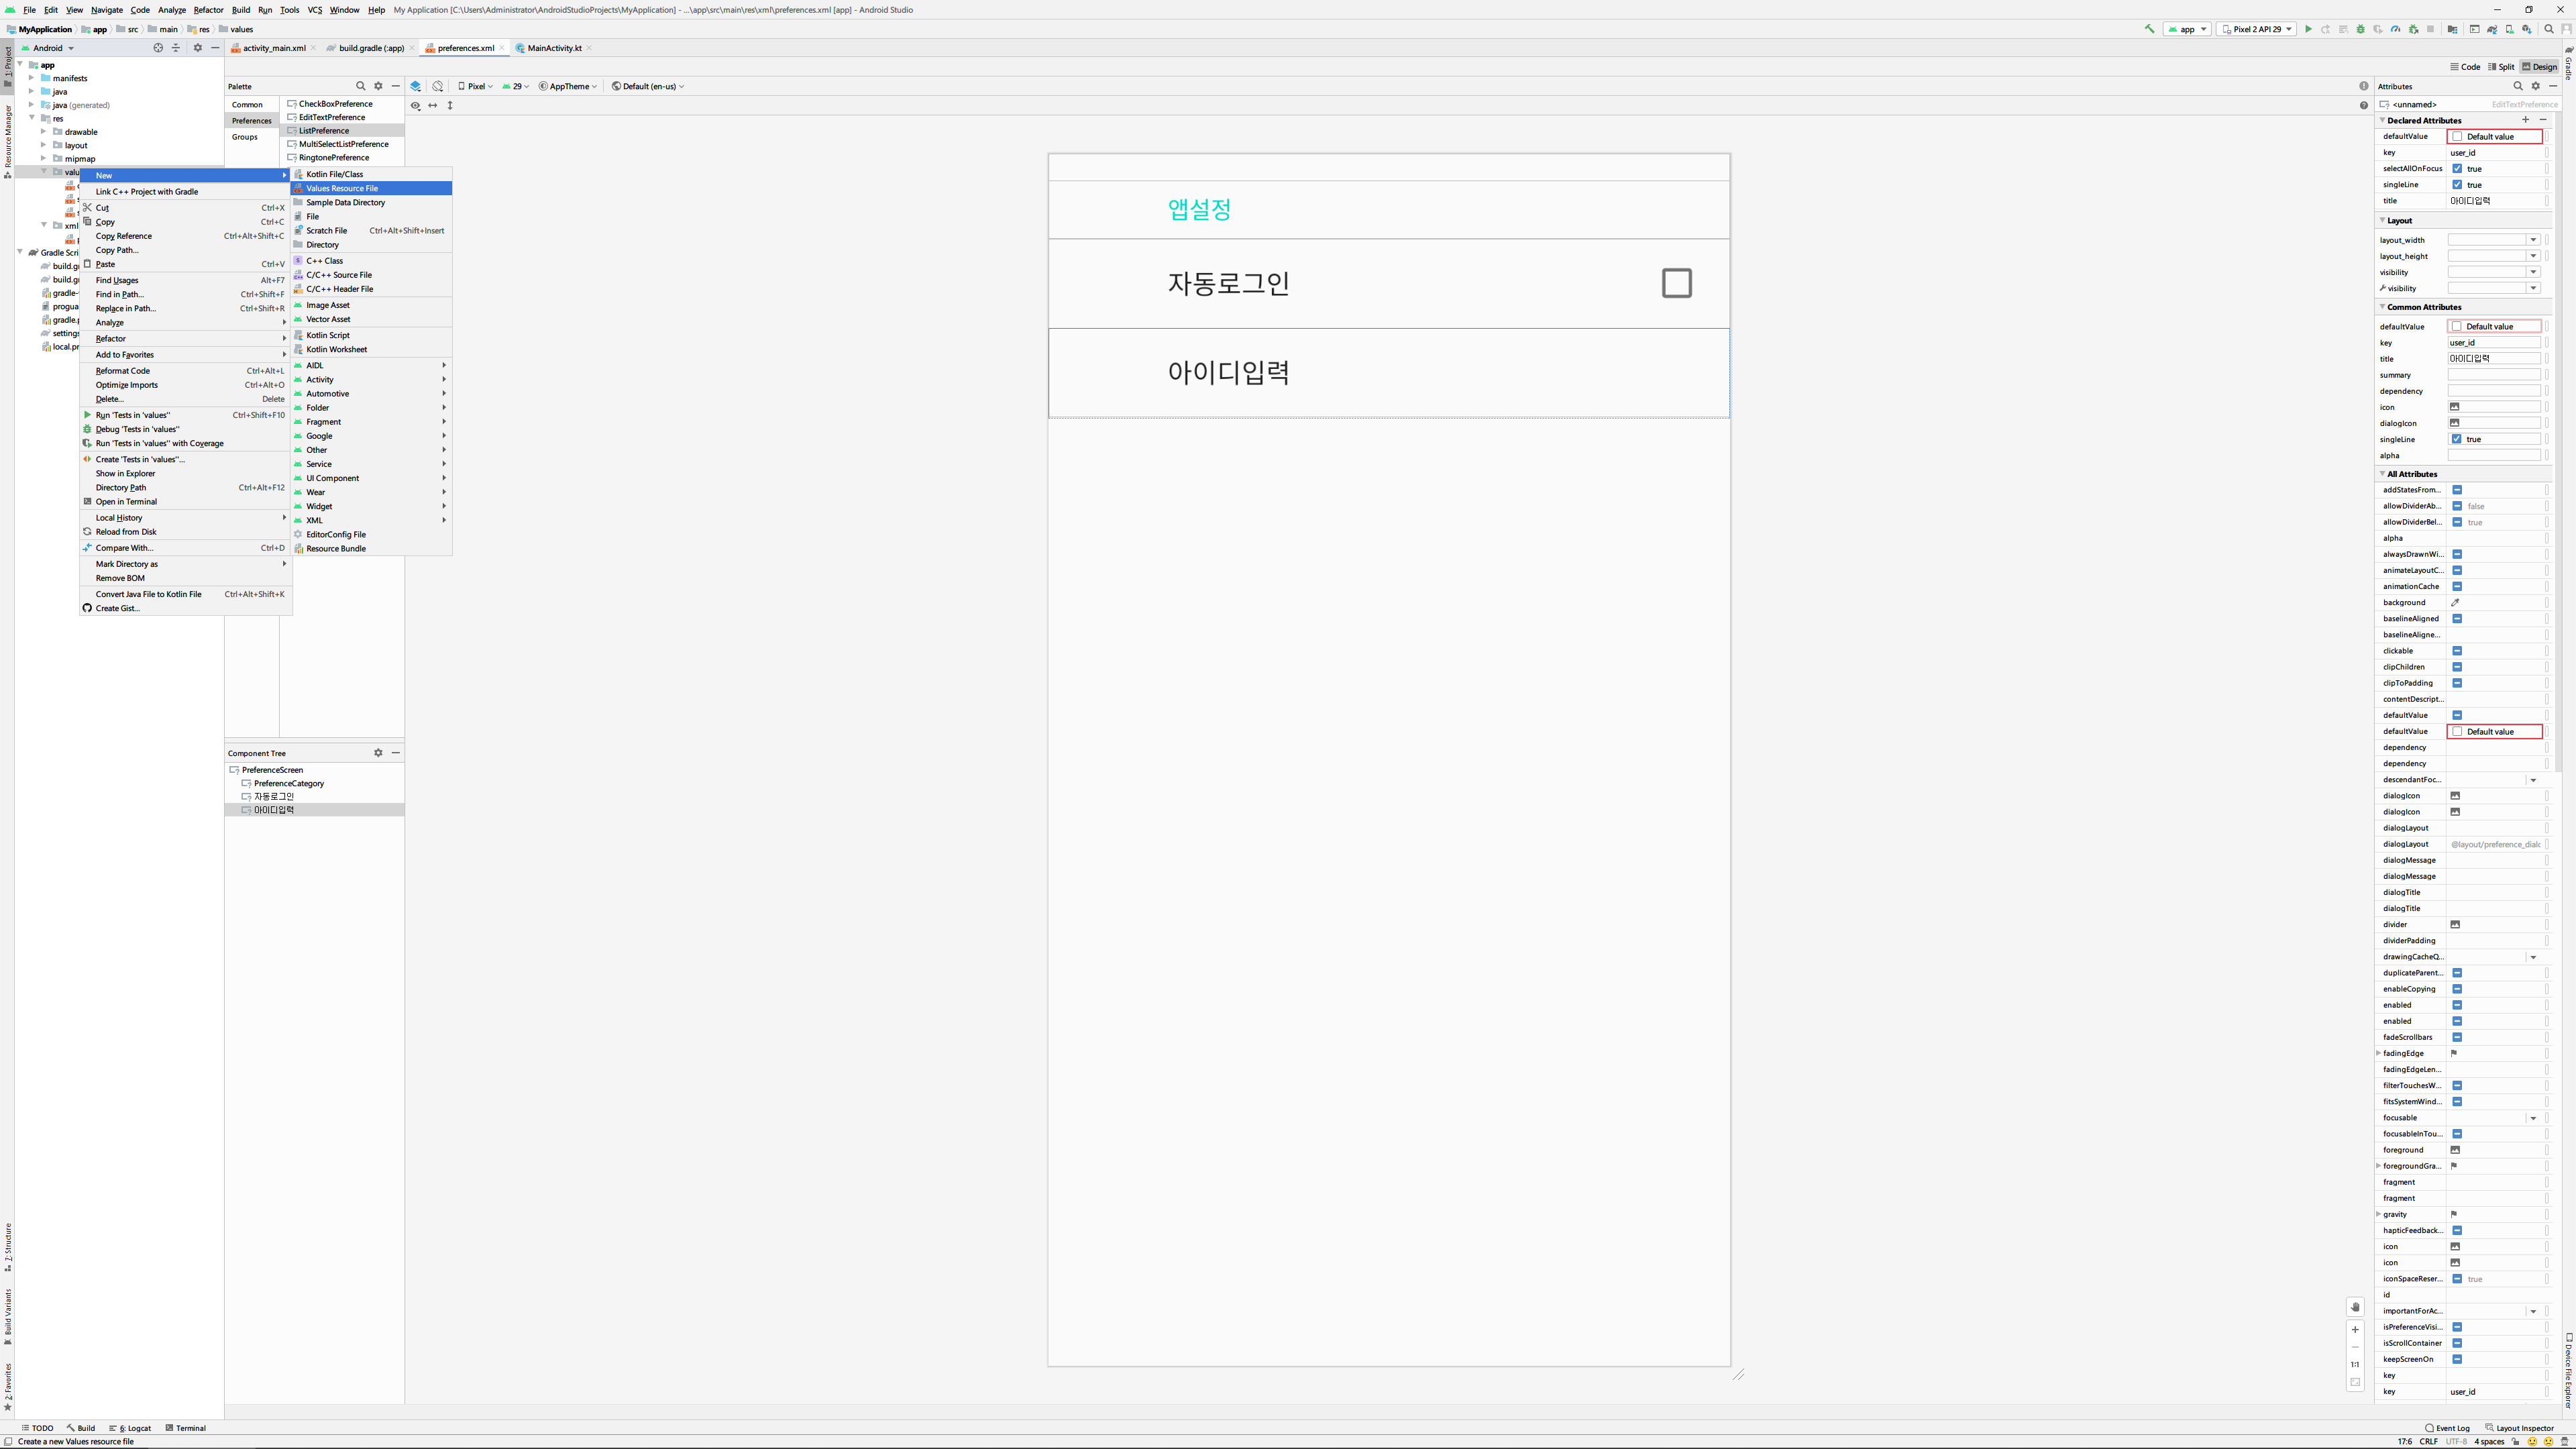Click the hammer Make Project icon
Image resolution: width=2576 pixels, height=1449 pixels.
(x=2150, y=29)
